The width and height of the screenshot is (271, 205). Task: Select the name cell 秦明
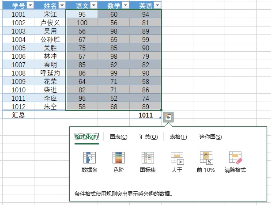50,65
